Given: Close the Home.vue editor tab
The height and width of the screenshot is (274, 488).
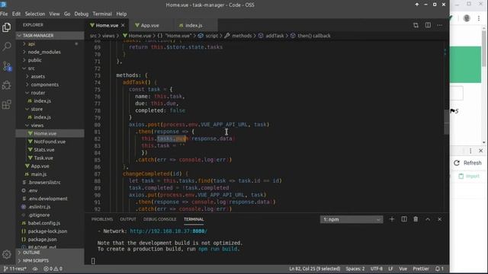Looking at the screenshot, I should pyautogui.click(x=123, y=25).
